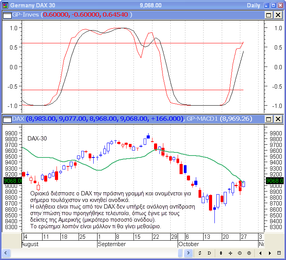Click the 'Daily' periodicity label in title bar
Viewport: 286px width, 260px height.
point(254,5)
